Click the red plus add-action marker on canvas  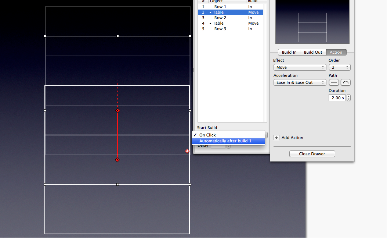click(187, 151)
